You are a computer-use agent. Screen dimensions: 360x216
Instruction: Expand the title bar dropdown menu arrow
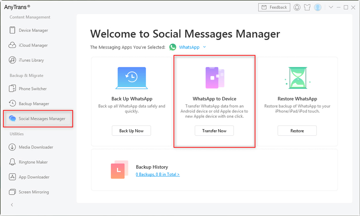pos(331,7)
